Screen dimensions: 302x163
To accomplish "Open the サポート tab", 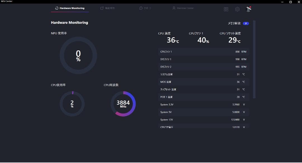I will pos(145,8).
